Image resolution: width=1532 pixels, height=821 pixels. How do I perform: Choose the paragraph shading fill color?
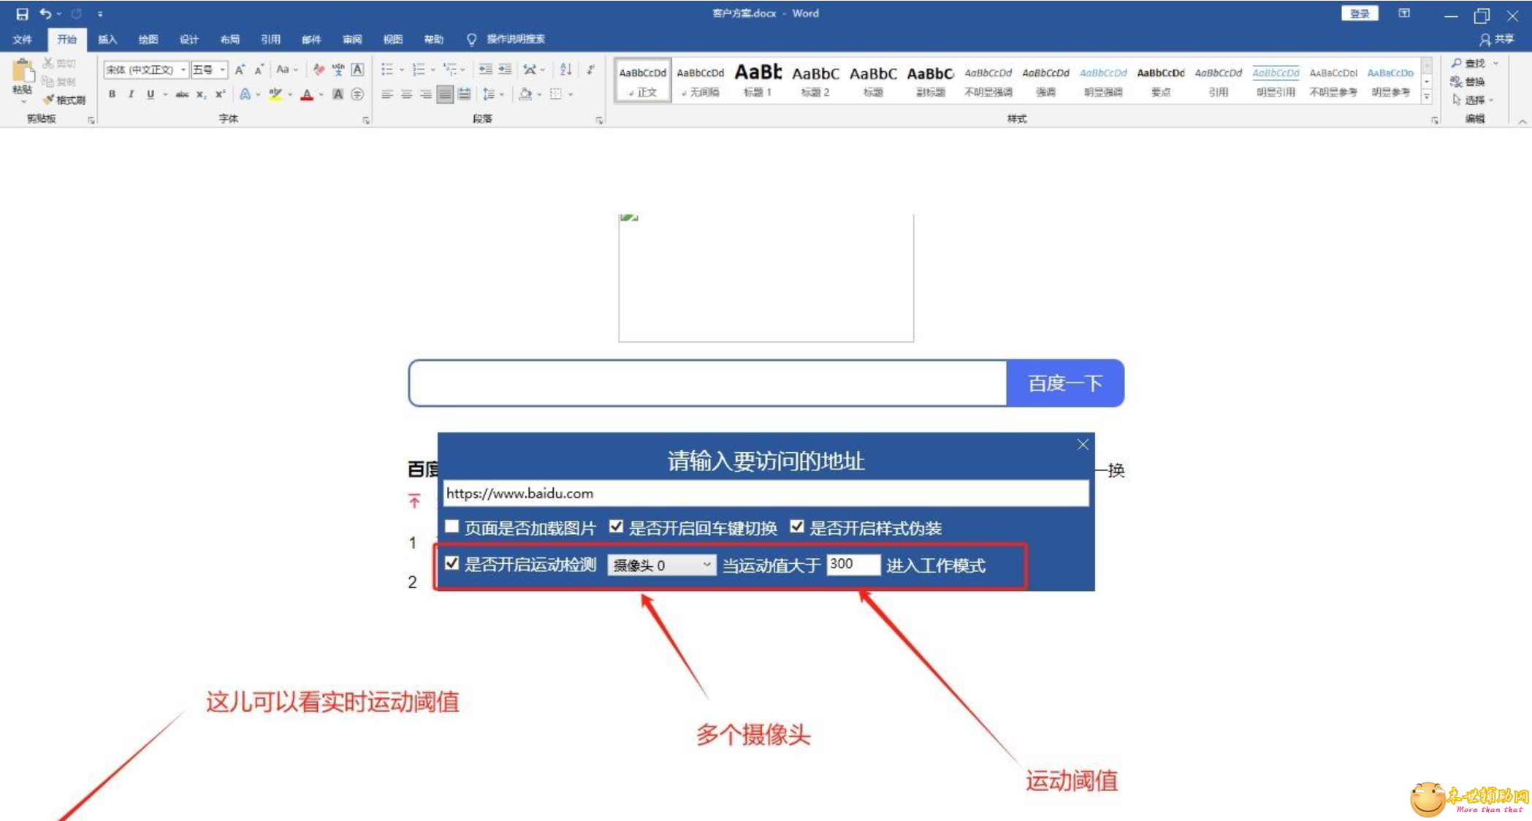point(525,94)
